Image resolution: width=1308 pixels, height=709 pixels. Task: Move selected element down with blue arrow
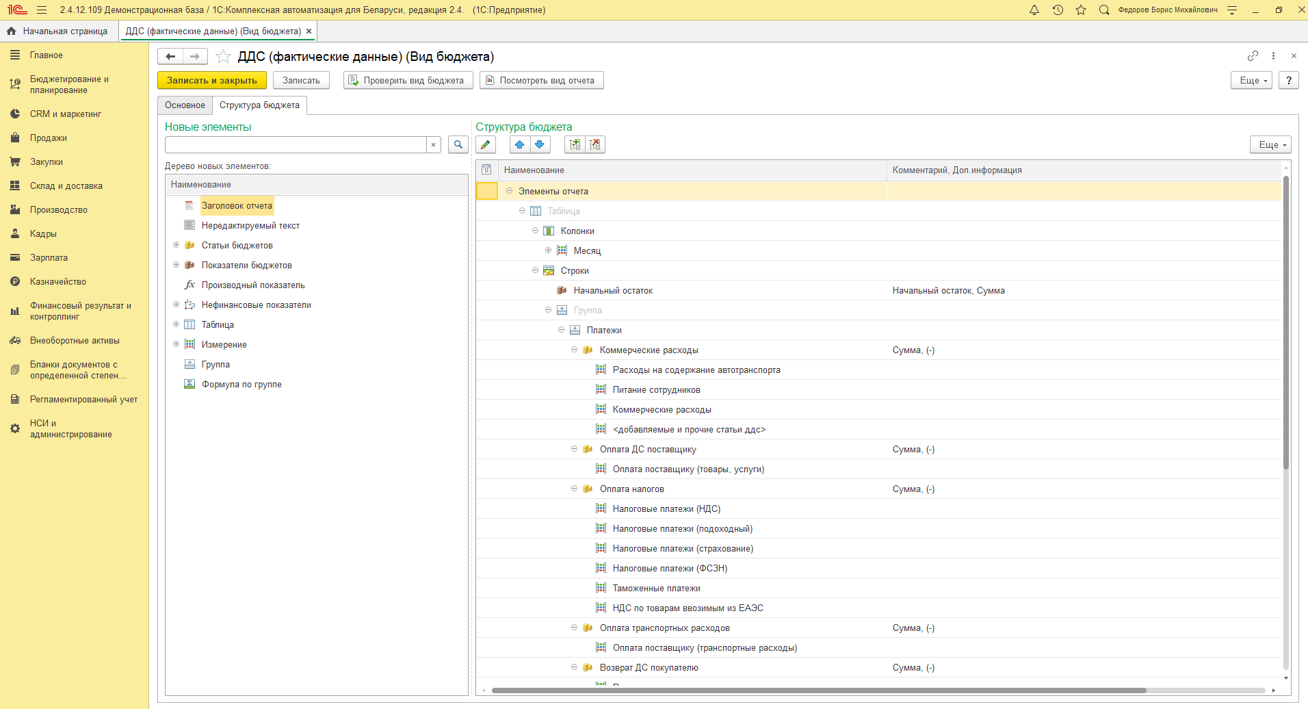click(540, 144)
